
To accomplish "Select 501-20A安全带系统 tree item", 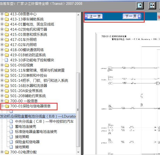I will coord(26,91).
